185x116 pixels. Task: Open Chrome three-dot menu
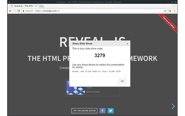tap(175, 11)
